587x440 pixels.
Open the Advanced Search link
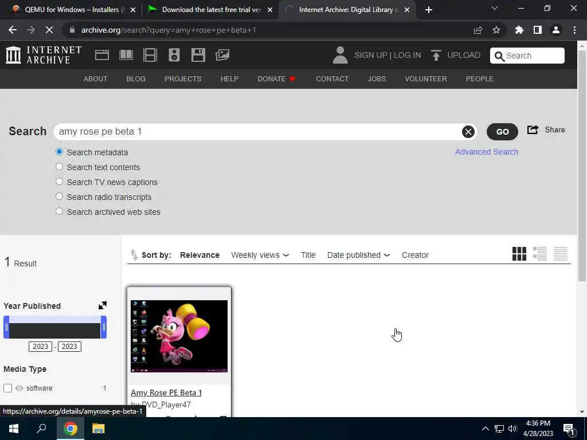point(487,152)
